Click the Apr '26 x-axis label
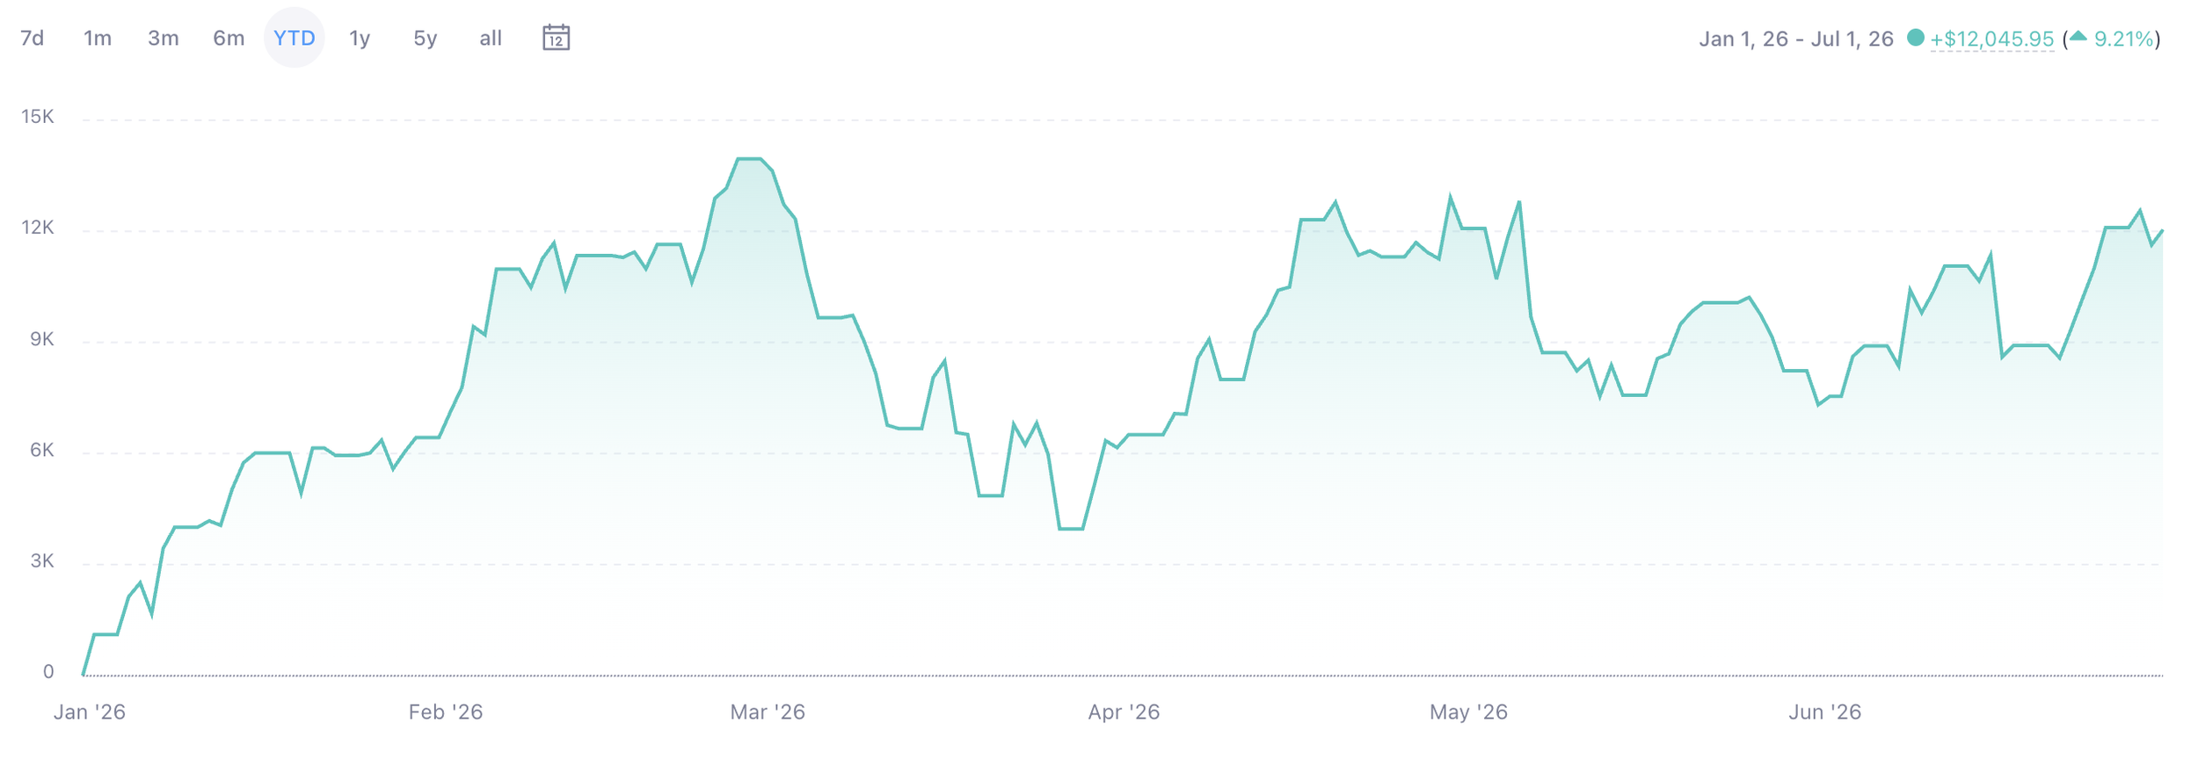 1124,712
